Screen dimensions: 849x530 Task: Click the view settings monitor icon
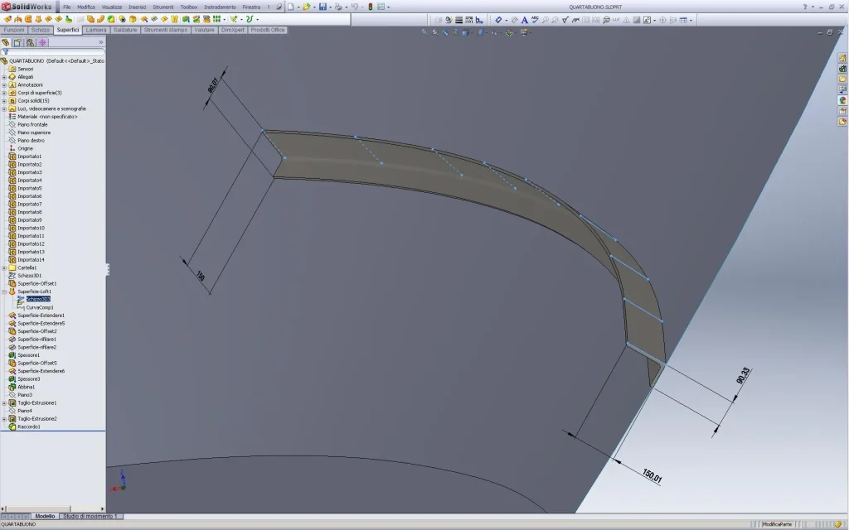coord(524,32)
